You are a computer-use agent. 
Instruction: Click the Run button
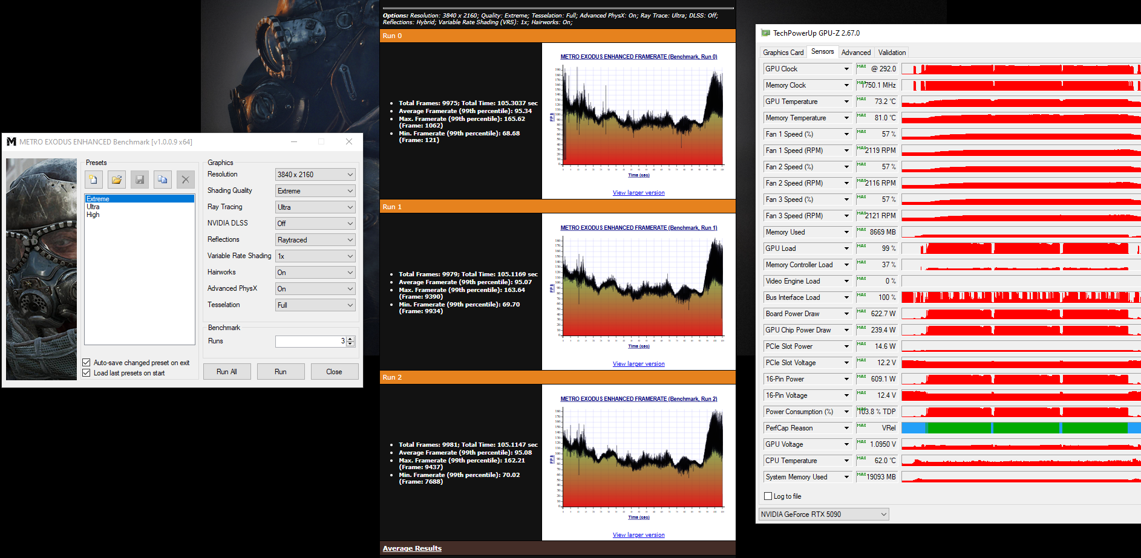tap(281, 372)
